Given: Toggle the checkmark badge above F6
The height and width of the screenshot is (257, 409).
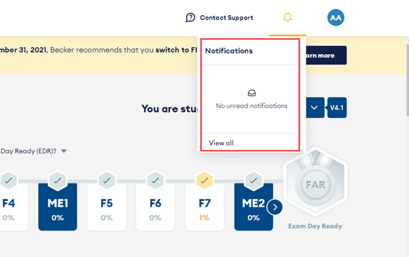Looking at the screenshot, I should pyautogui.click(x=155, y=181).
